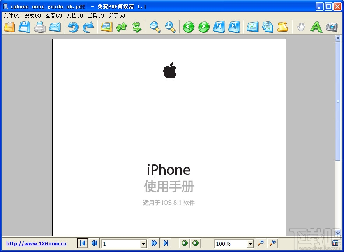Screen dimensions: 344x252
Task: Click zoom out magnifier in bottom bar
Action: [x=261, y=243]
